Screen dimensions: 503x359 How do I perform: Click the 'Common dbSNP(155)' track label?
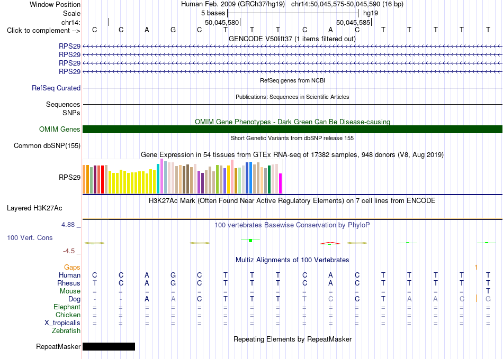click(x=47, y=146)
